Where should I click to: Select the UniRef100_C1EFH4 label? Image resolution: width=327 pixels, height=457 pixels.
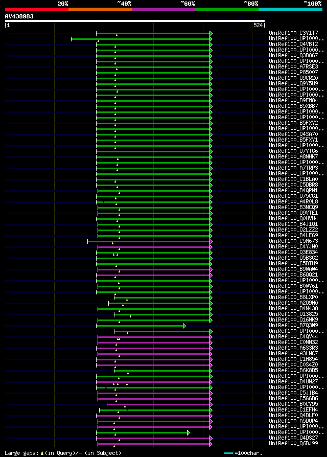click(x=293, y=410)
